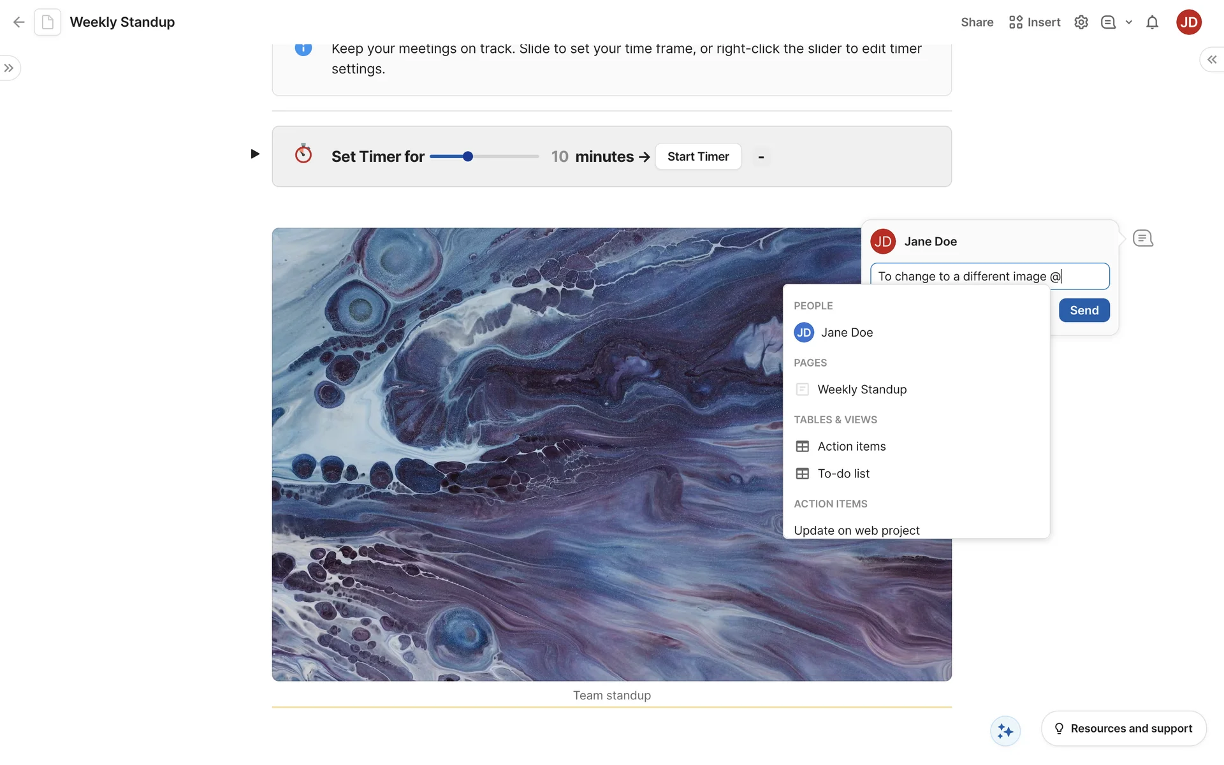The height and width of the screenshot is (765, 1224).
Task: Expand the left sidebar panel
Action: (x=9, y=68)
